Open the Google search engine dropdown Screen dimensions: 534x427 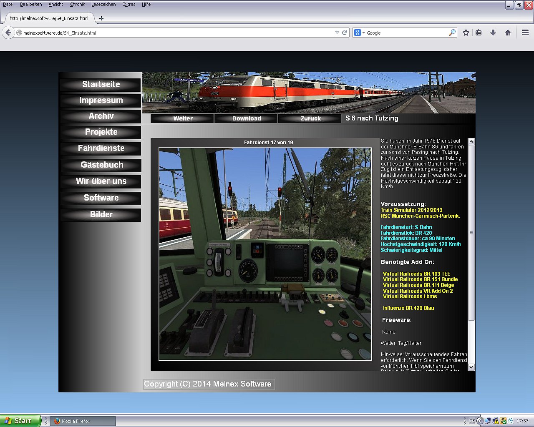tap(359, 33)
